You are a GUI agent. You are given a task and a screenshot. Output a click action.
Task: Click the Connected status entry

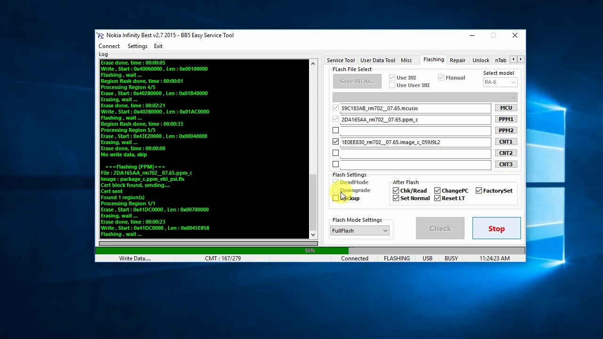[x=355, y=258]
